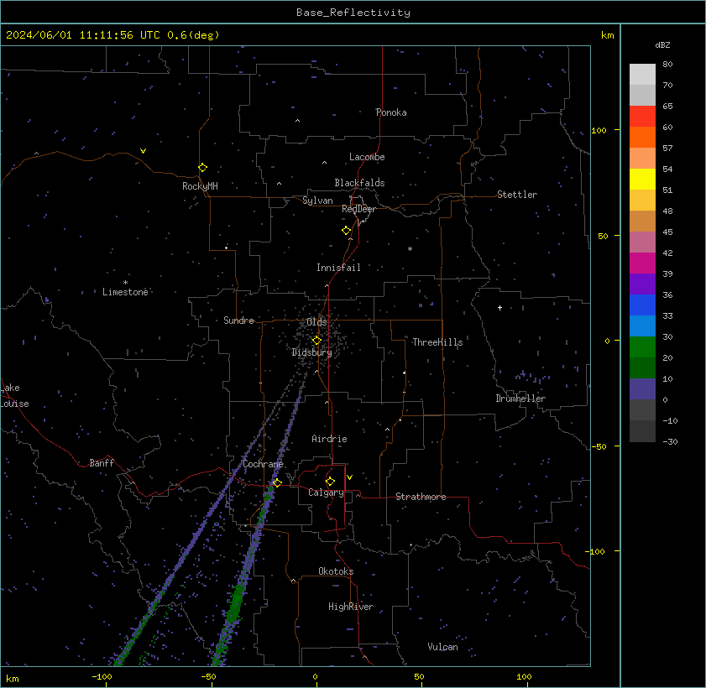
Task: Click the Olds label
Action: tap(316, 322)
